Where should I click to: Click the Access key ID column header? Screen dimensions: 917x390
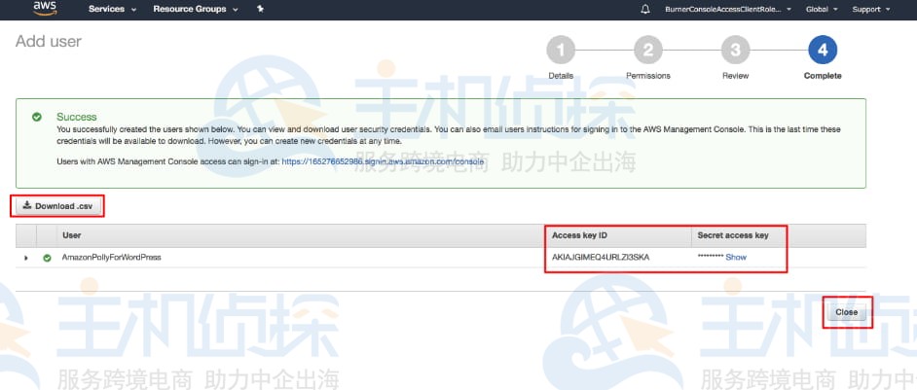[x=579, y=235]
